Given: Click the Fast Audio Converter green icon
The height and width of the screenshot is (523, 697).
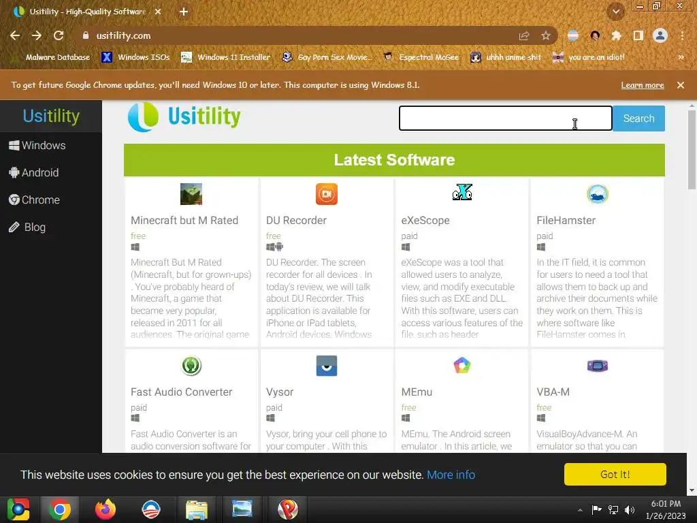Looking at the screenshot, I should [191, 366].
